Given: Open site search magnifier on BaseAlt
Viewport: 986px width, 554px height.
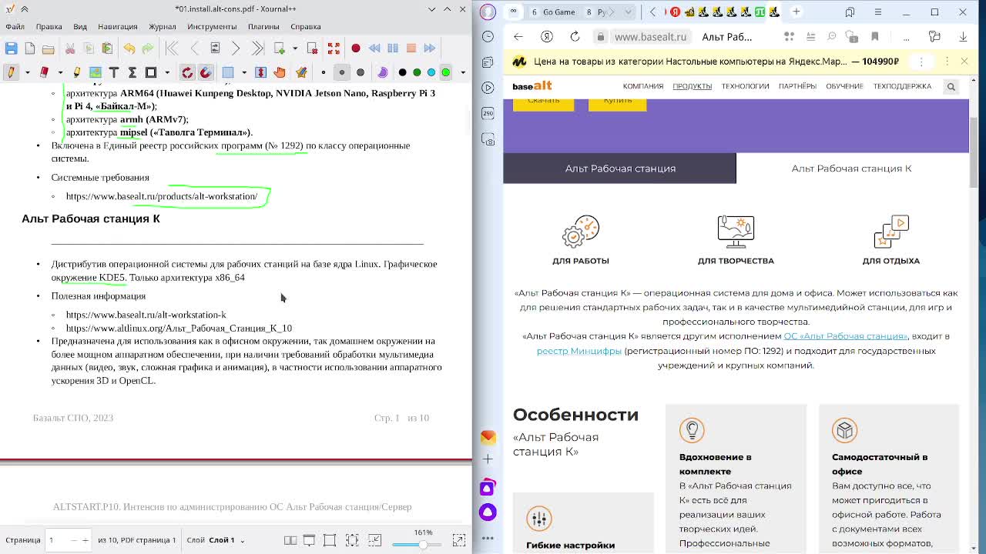Looking at the screenshot, I should (951, 87).
